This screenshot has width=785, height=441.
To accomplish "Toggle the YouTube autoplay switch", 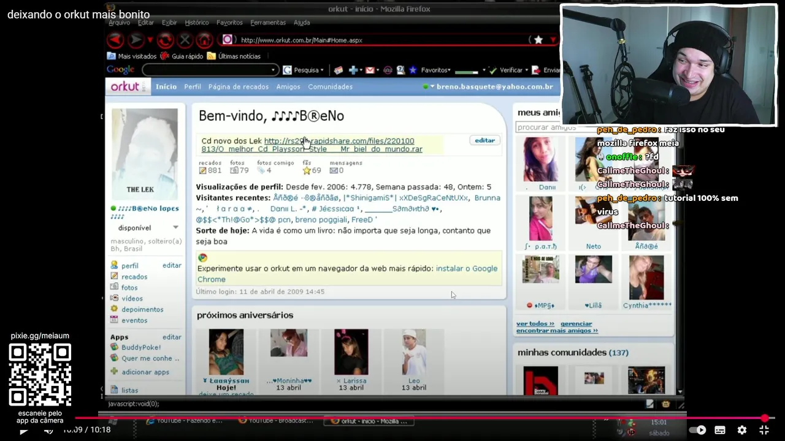I will coord(698,430).
